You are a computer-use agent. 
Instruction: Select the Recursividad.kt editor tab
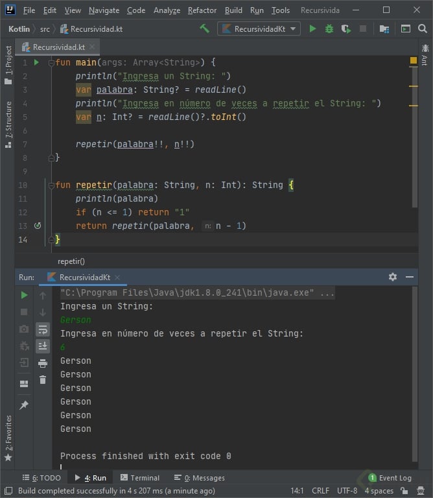pyautogui.click(x=59, y=47)
